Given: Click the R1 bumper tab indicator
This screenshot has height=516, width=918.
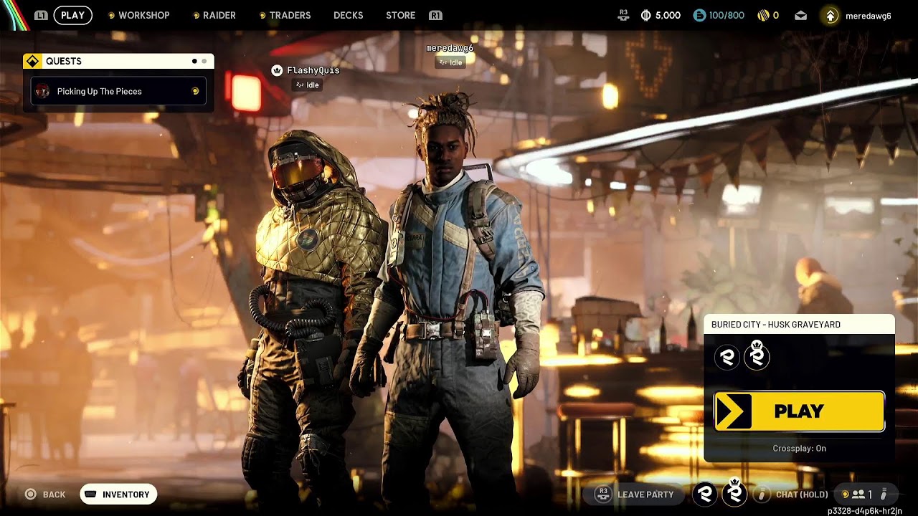Looking at the screenshot, I should click(x=435, y=15).
